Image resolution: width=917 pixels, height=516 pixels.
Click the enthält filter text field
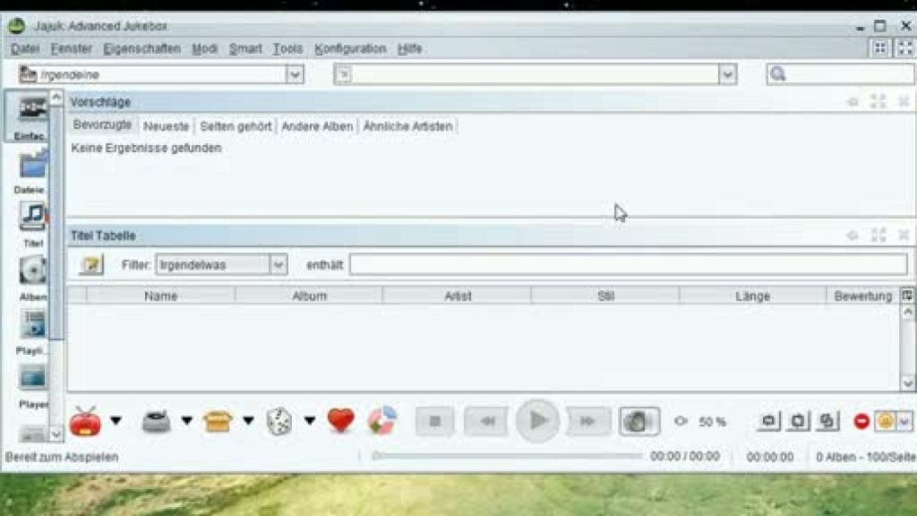628,265
